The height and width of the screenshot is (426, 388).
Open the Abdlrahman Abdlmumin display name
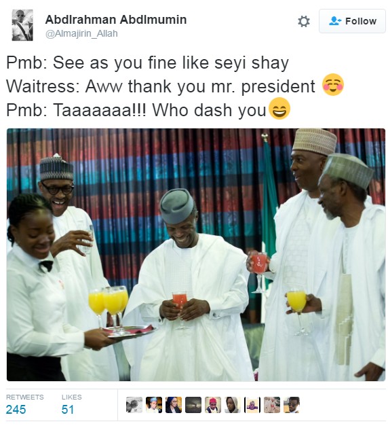116,20
